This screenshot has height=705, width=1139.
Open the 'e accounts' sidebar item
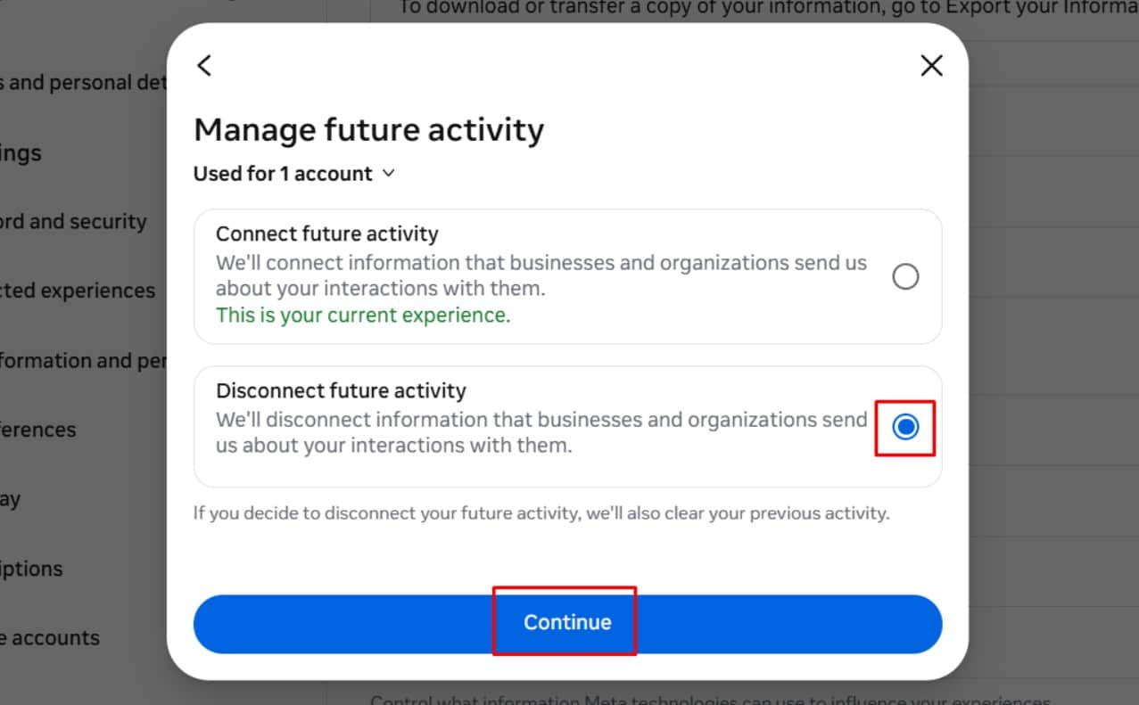click(x=50, y=638)
